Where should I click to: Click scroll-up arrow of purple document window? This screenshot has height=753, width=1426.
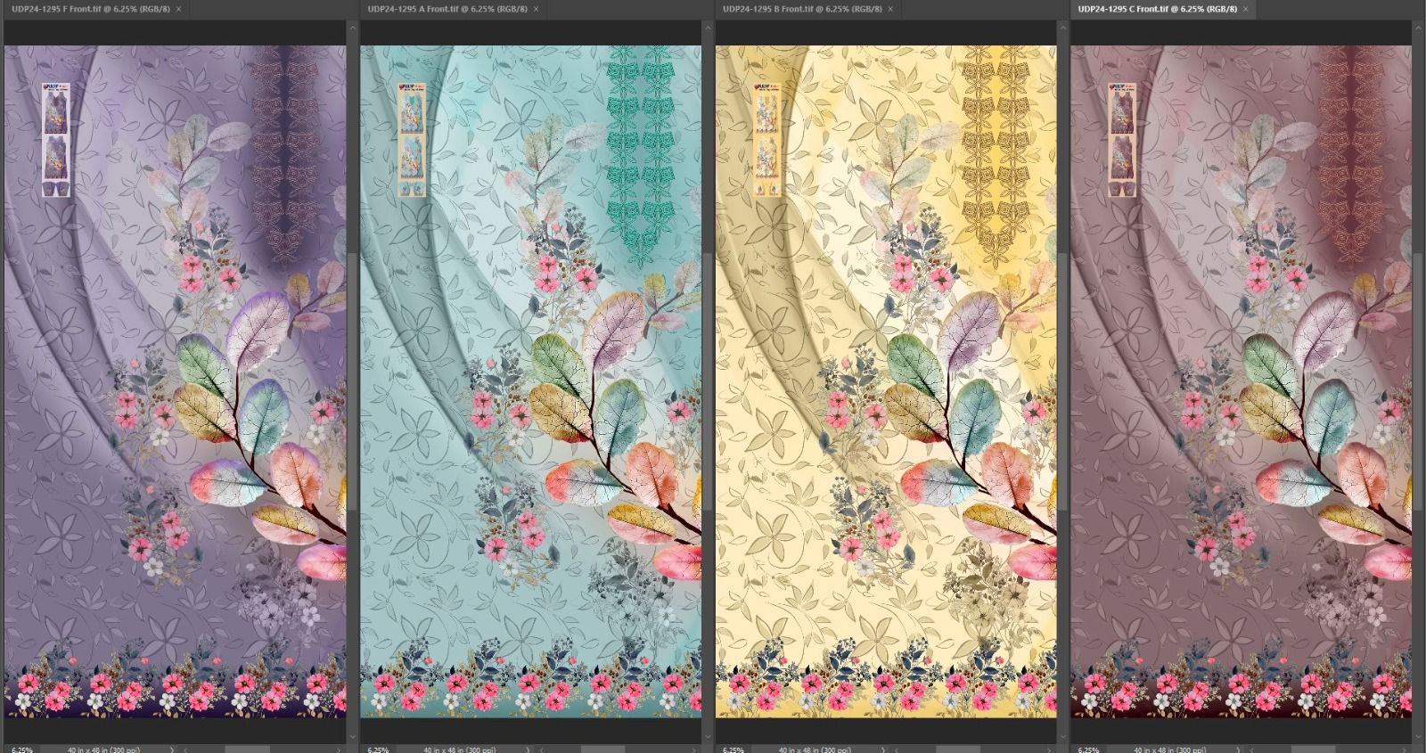(x=352, y=29)
